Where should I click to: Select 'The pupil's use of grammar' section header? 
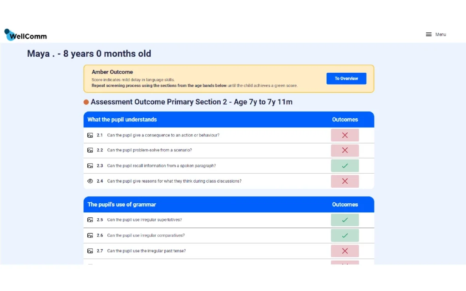[x=122, y=205]
